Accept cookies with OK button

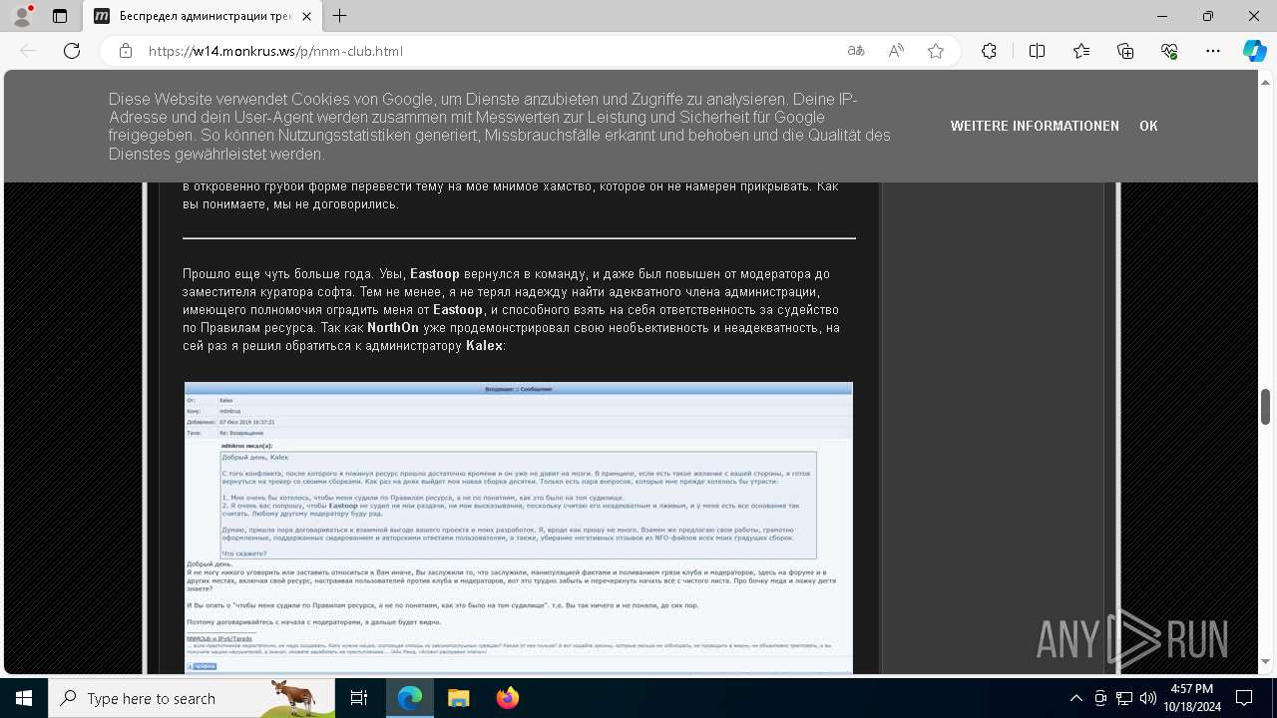coord(1148,126)
